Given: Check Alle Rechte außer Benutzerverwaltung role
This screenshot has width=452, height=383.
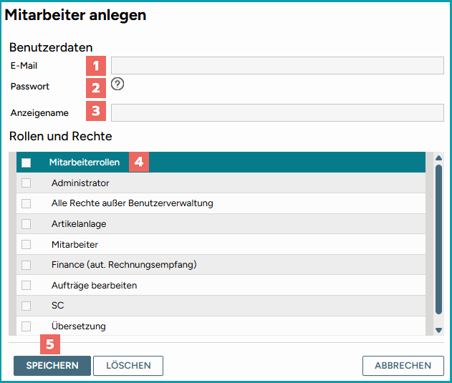Looking at the screenshot, I should 26,203.
